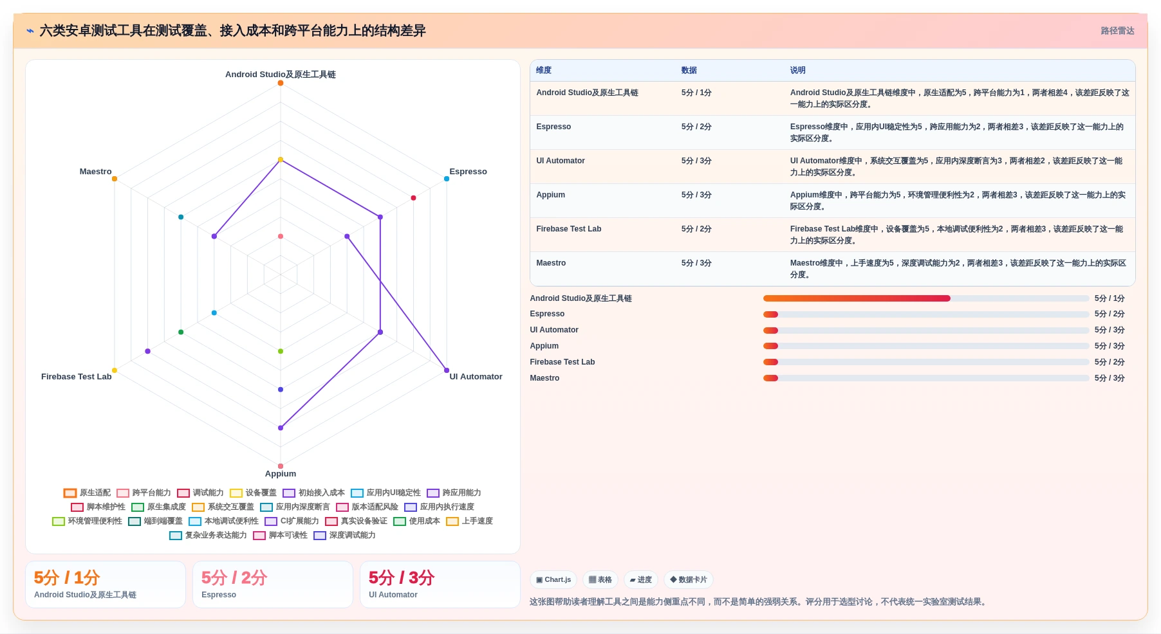
Task: Click the orange data point at Android Studio vertex
Action: click(281, 83)
